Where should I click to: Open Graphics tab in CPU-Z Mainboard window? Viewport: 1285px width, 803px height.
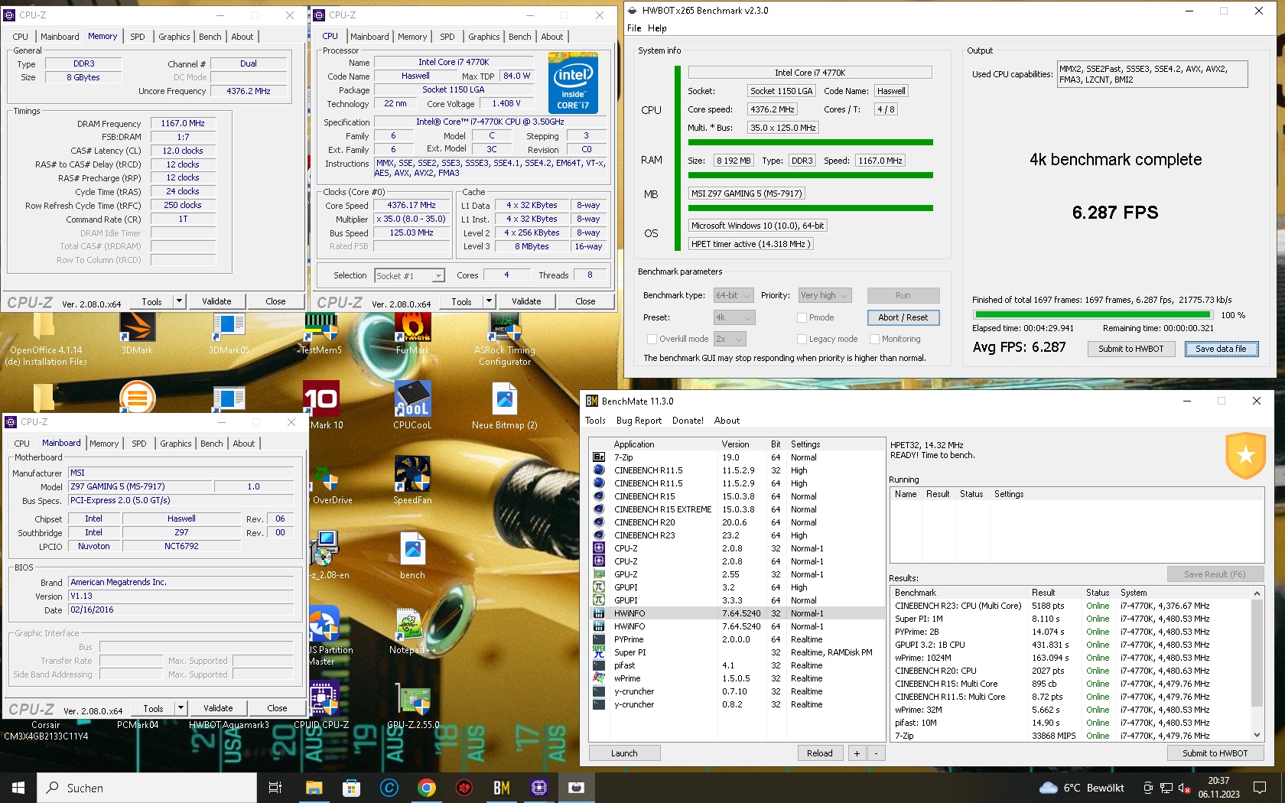[176, 444]
